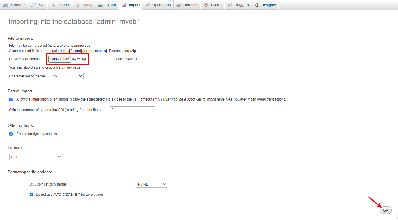Click the Structure tab icon
Image resolution: width=398 pixels, height=220 pixels.
(x=6, y=5)
